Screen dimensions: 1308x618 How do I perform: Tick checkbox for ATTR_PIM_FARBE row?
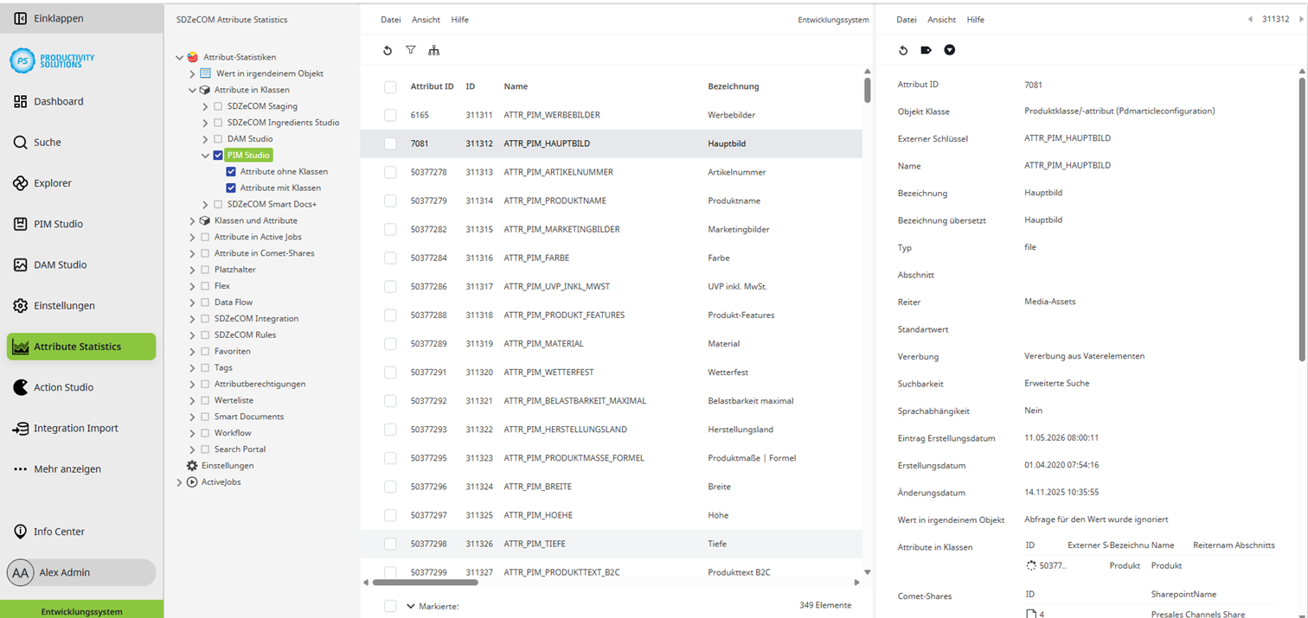[390, 258]
